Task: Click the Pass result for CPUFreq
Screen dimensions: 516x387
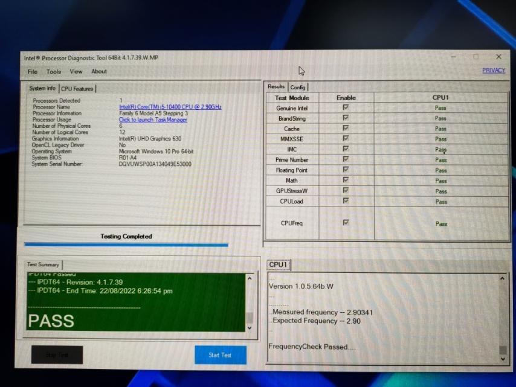Action: (441, 224)
